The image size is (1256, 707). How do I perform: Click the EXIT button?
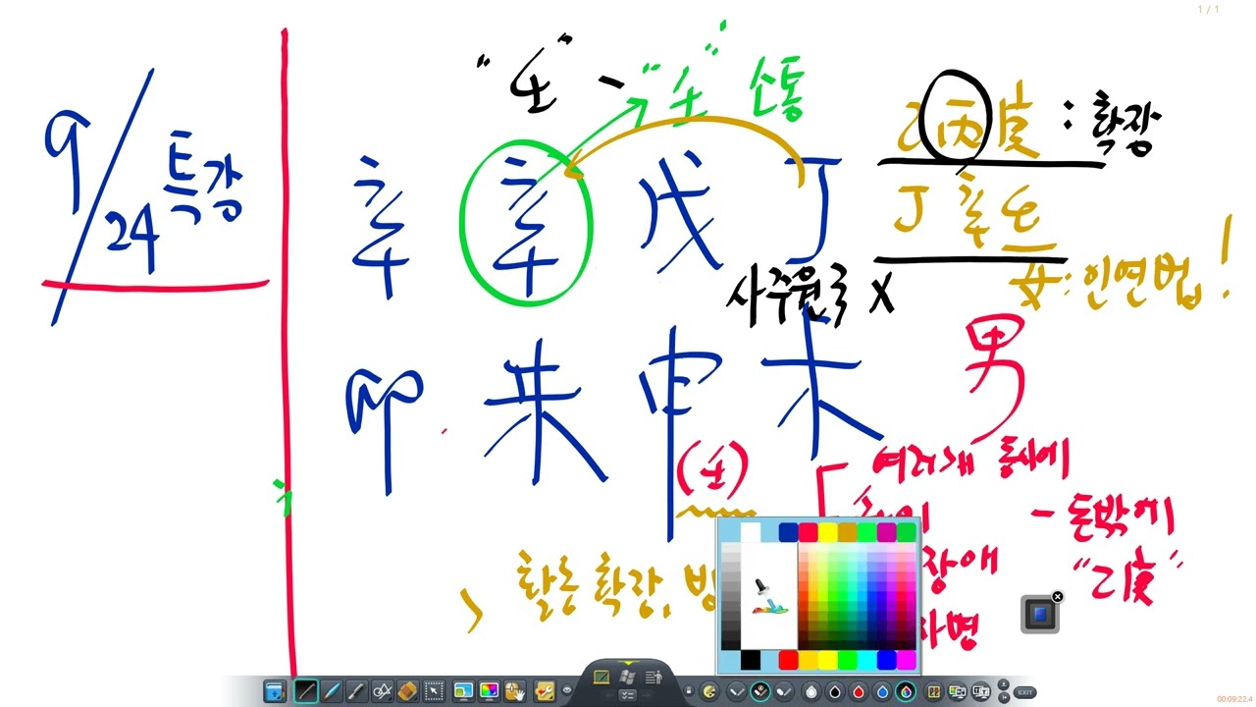click(x=1026, y=692)
